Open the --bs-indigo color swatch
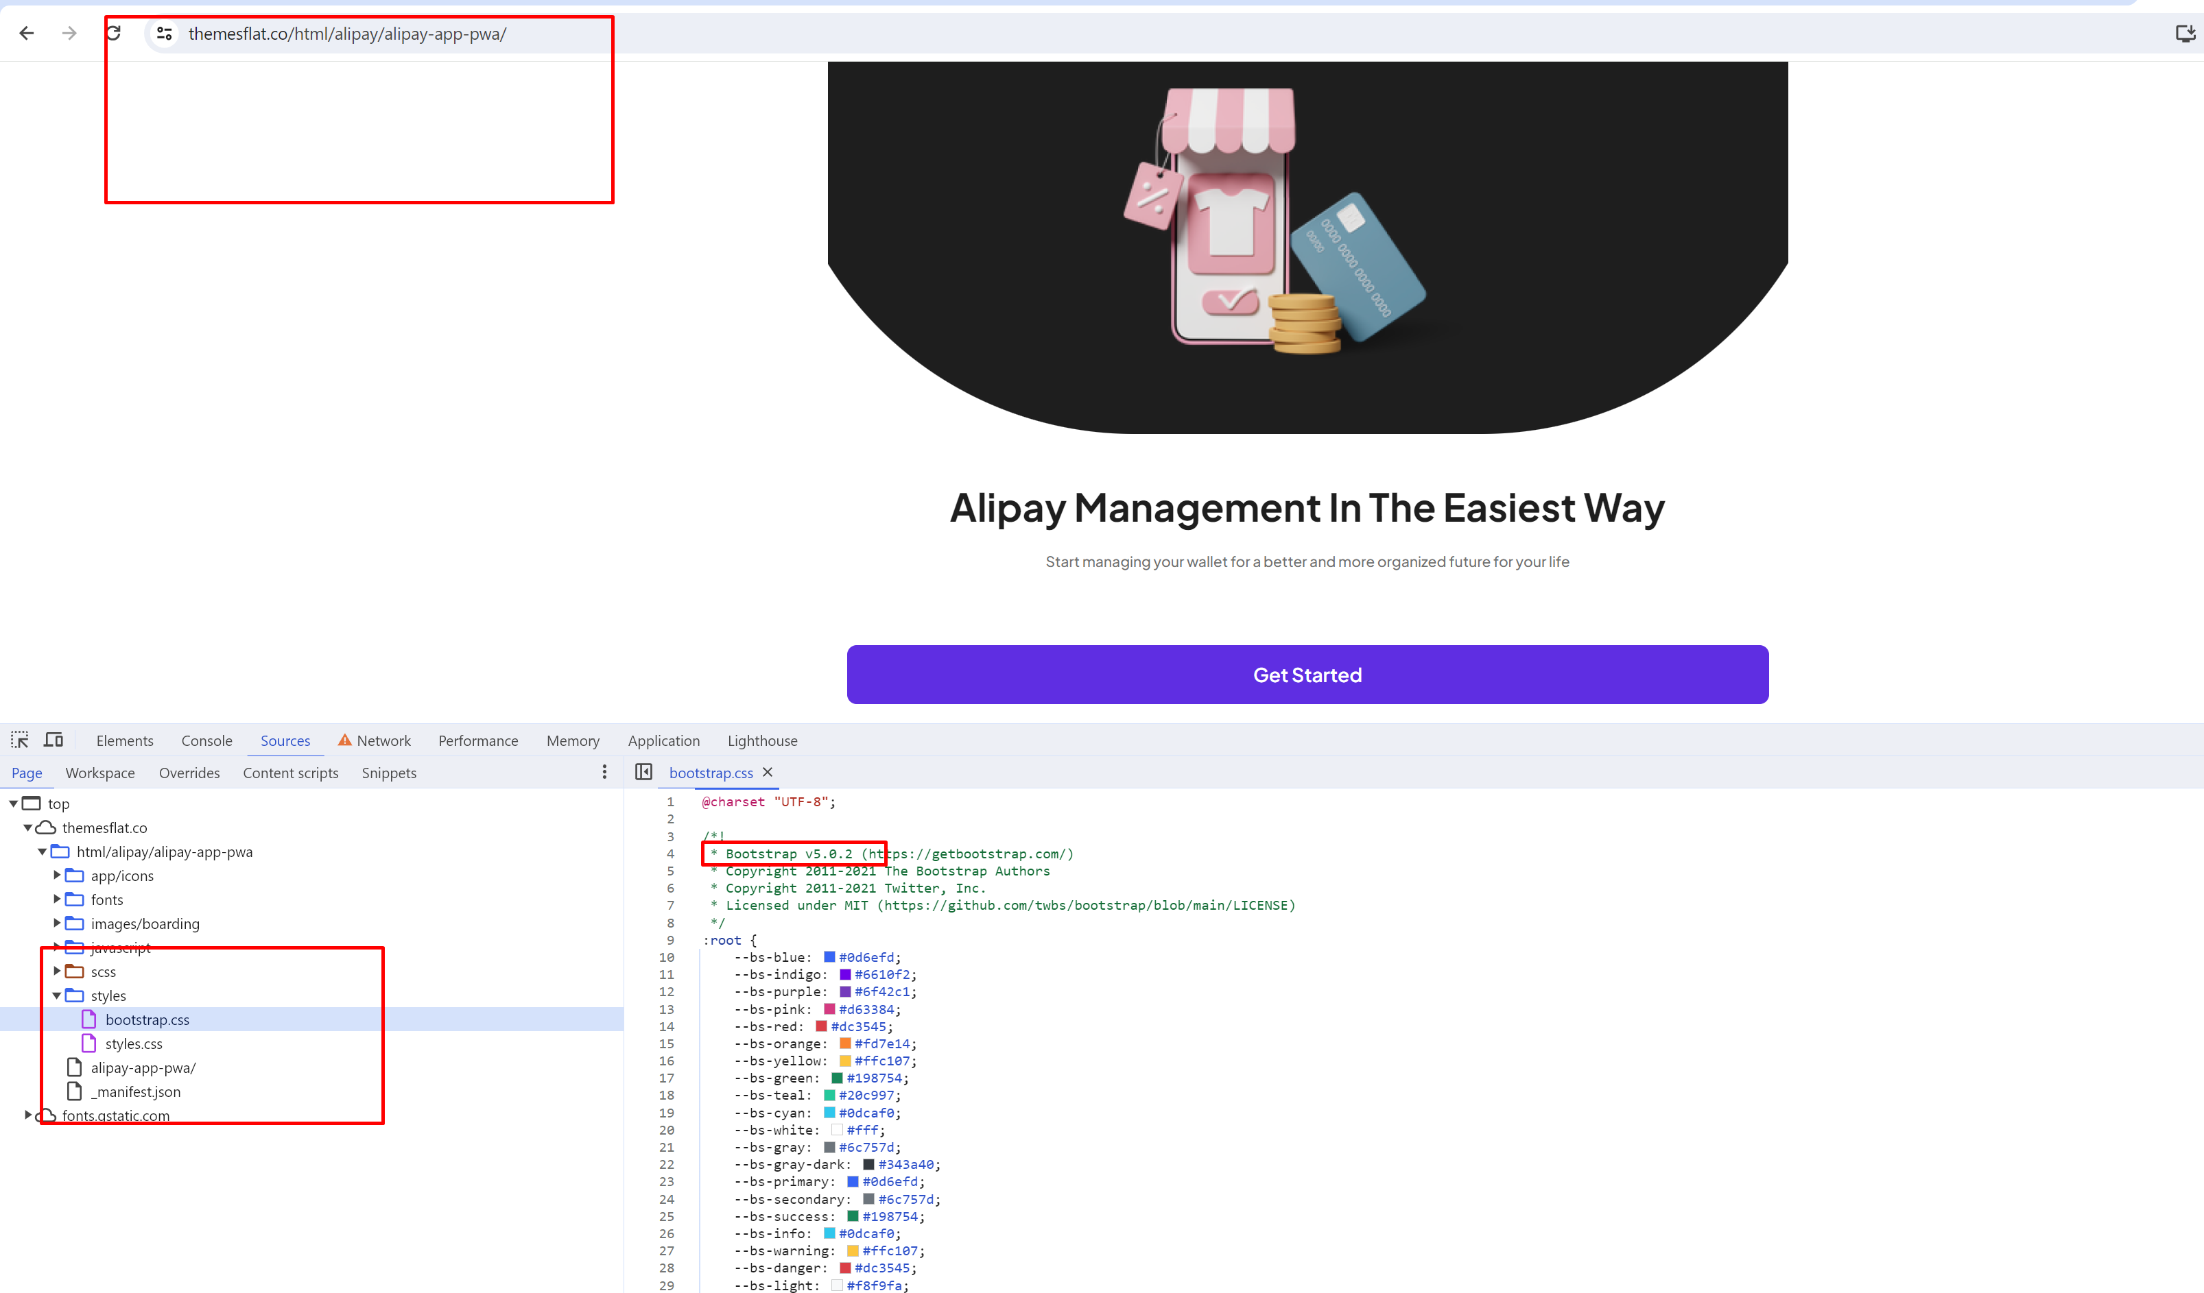The width and height of the screenshot is (2204, 1293). [x=845, y=974]
